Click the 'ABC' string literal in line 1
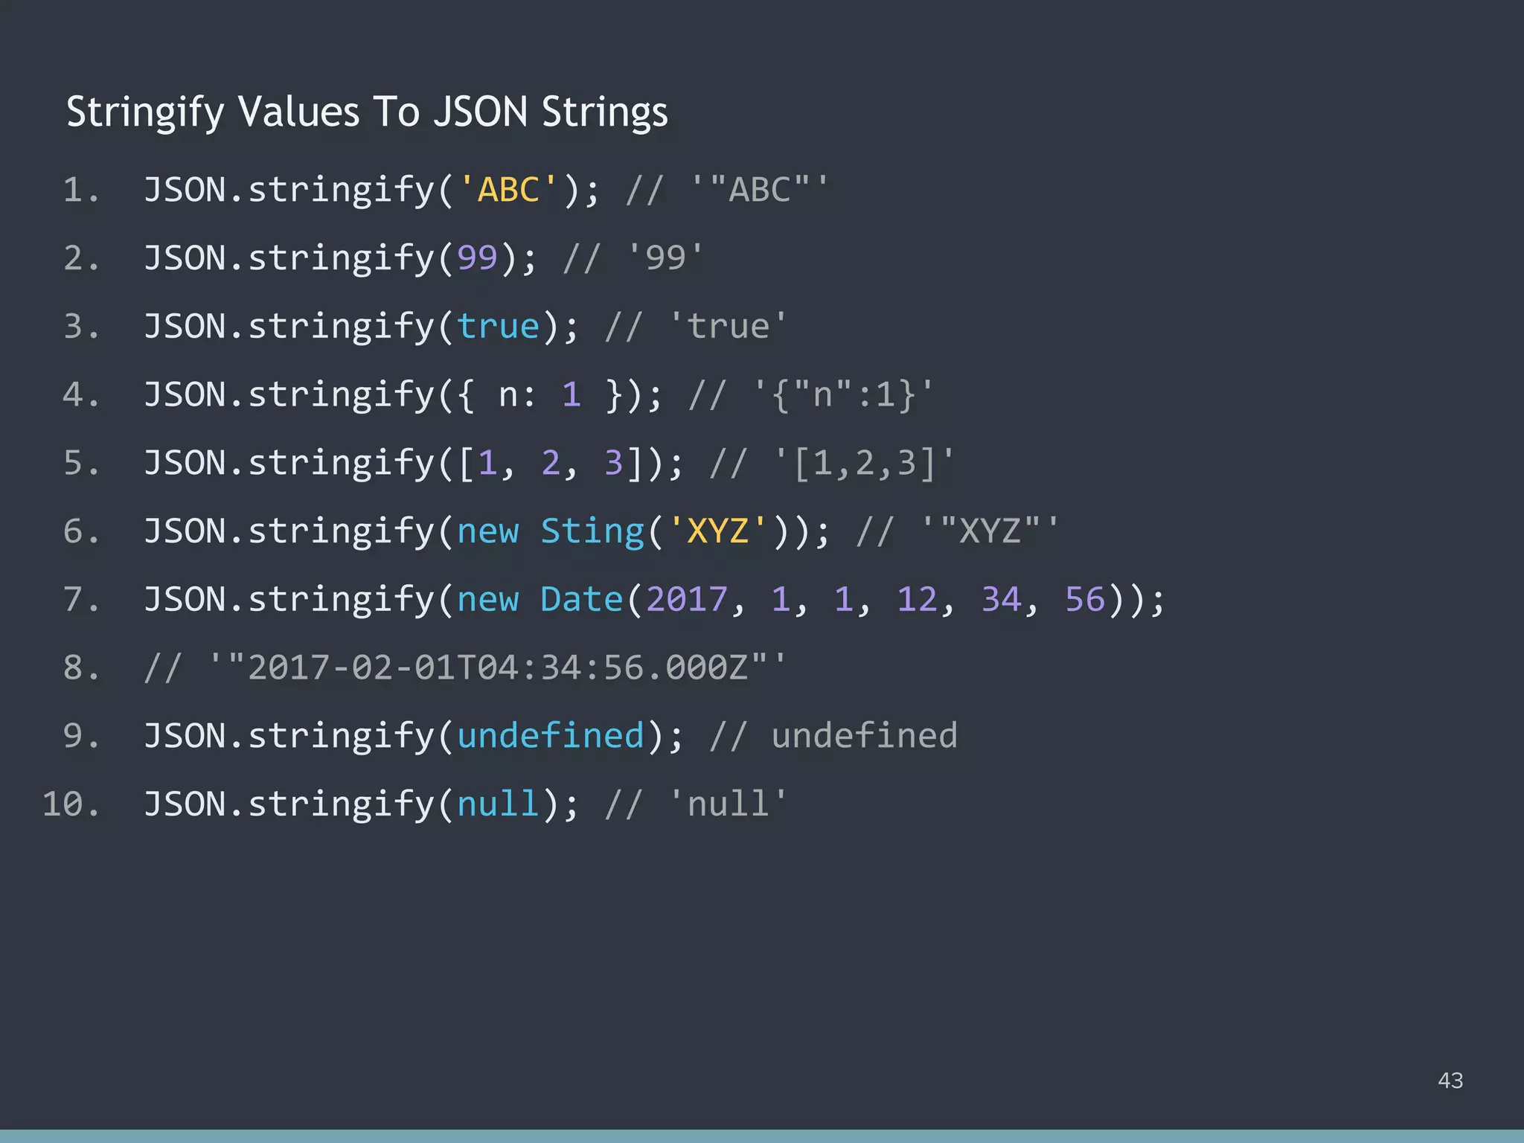This screenshot has width=1524, height=1143. (507, 188)
